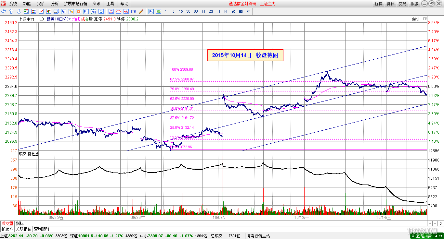Select the 多 multi-period option
The height and width of the screenshot is (239, 444).
click(x=233, y=11)
